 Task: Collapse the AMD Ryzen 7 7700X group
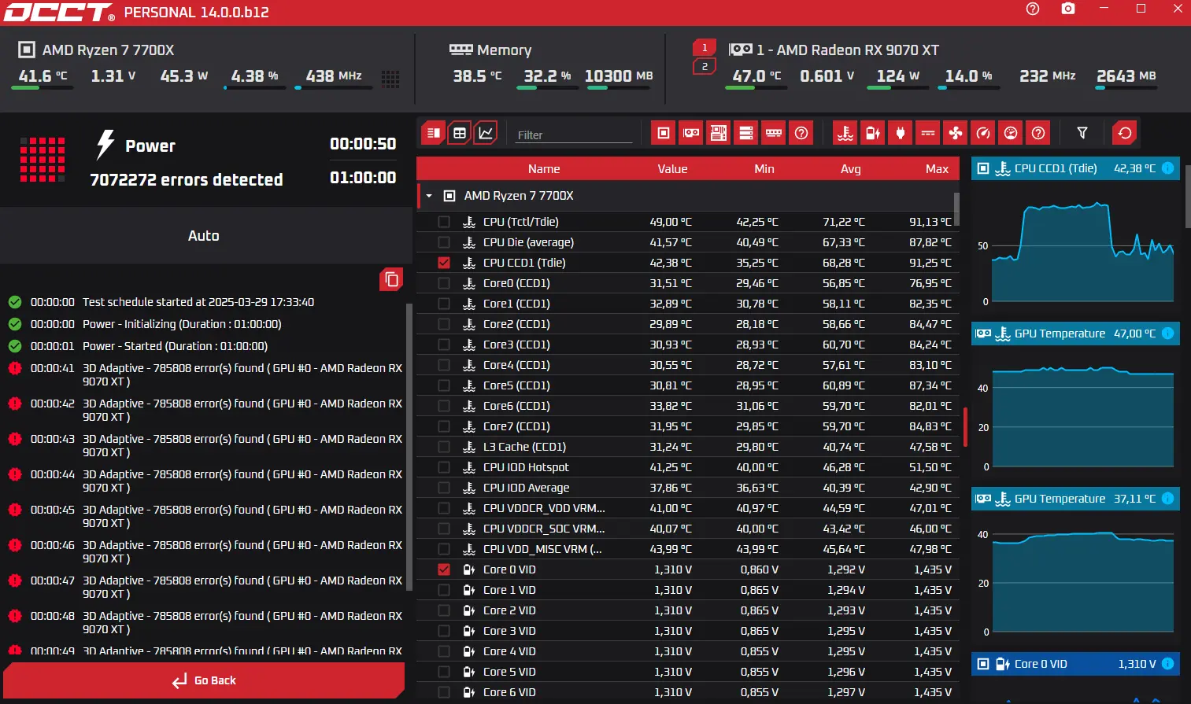pyautogui.click(x=429, y=196)
